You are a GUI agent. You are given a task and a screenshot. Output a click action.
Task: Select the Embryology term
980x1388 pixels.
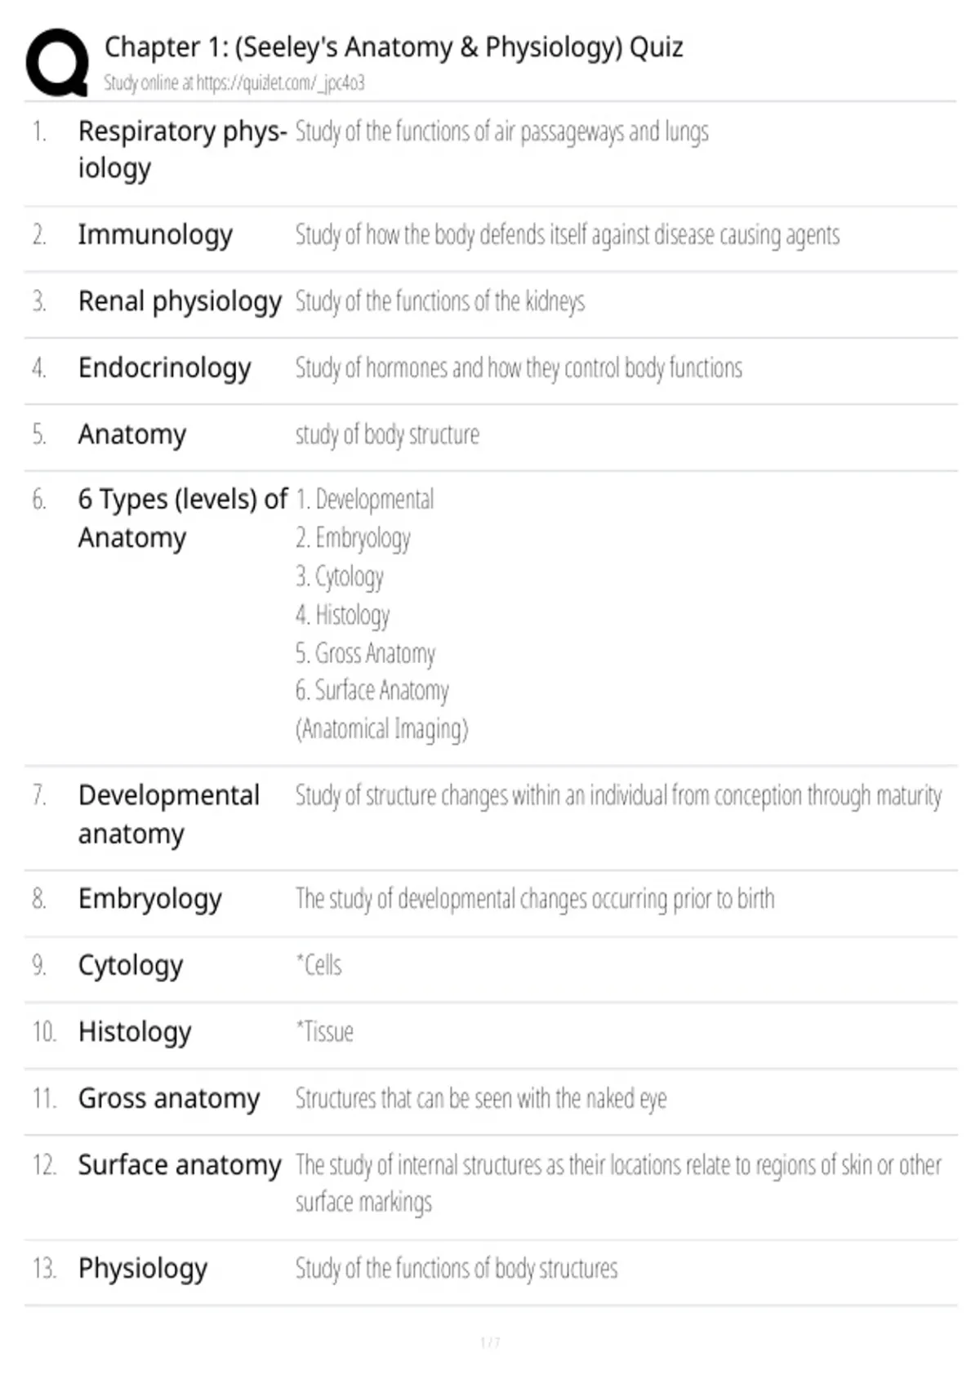tap(149, 899)
